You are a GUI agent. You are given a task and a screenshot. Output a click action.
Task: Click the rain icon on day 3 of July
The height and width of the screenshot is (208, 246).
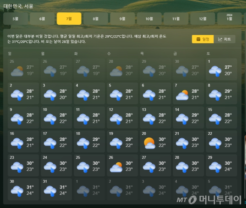pos(50,95)
